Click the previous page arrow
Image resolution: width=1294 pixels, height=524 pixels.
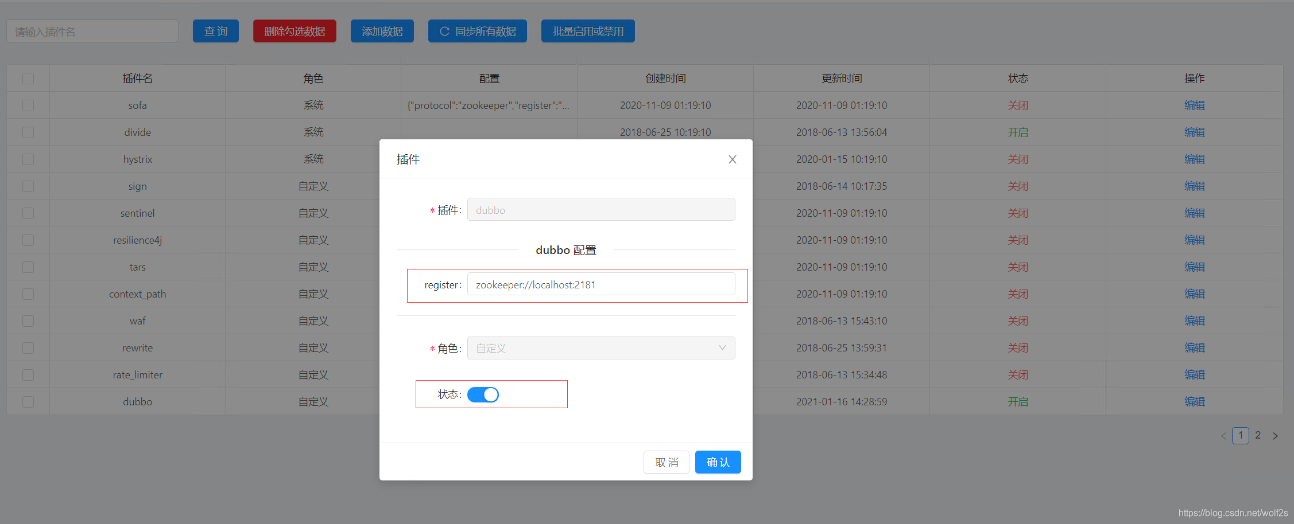pyautogui.click(x=1223, y=436)
